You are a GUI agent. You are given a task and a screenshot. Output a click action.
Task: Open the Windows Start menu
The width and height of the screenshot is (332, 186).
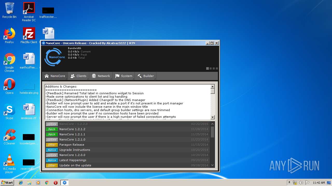click(x=7, y=182)
